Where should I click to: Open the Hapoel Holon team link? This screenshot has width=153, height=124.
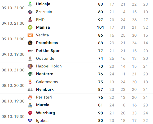tap(49, 66)
